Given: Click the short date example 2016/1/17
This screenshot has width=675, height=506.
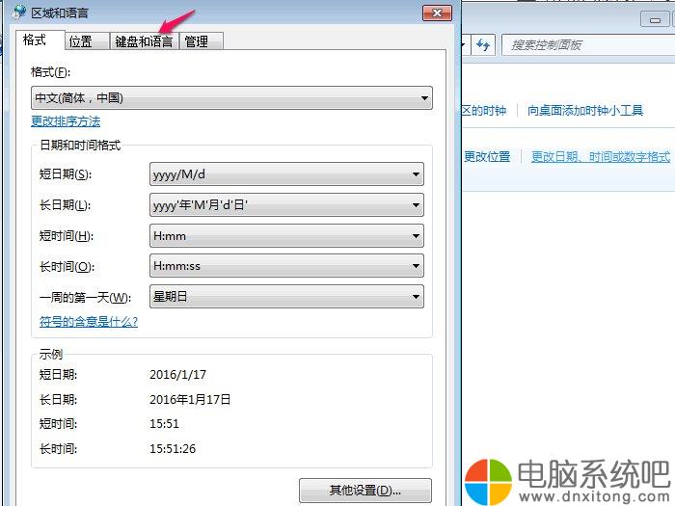Looking at the screenshot, I should pyautogui.click(x=177, y=374).
